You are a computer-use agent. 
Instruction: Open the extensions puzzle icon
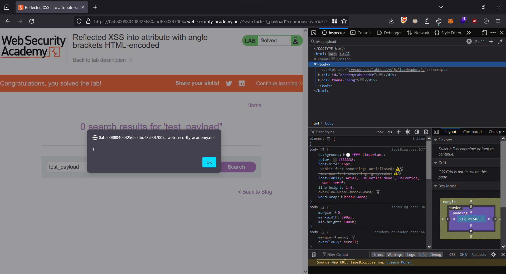pos(427,21)
